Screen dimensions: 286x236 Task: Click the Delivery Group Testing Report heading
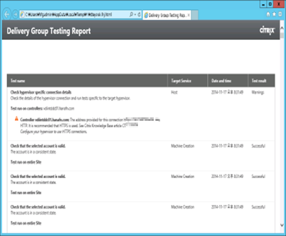49,31
